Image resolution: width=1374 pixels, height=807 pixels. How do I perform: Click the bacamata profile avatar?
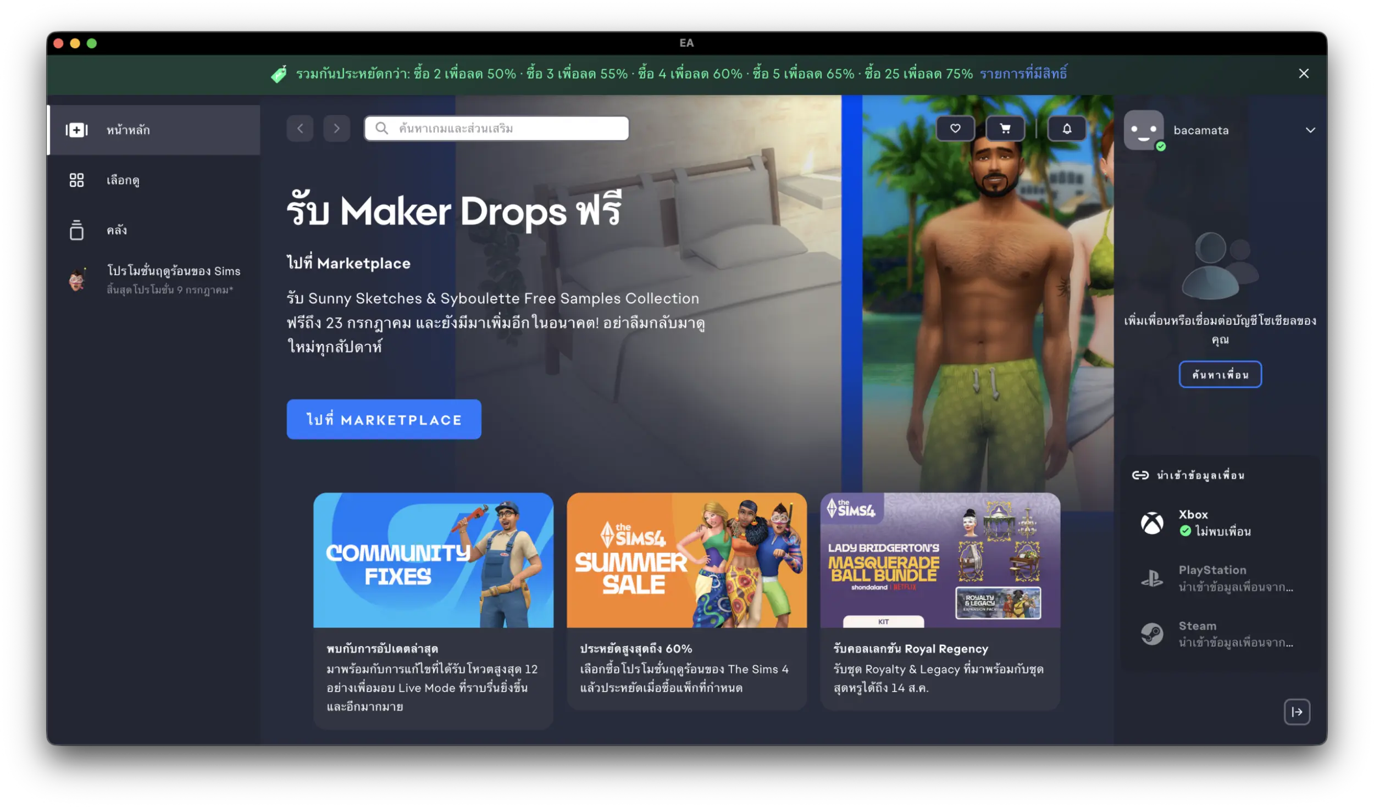pos(1144,130)
